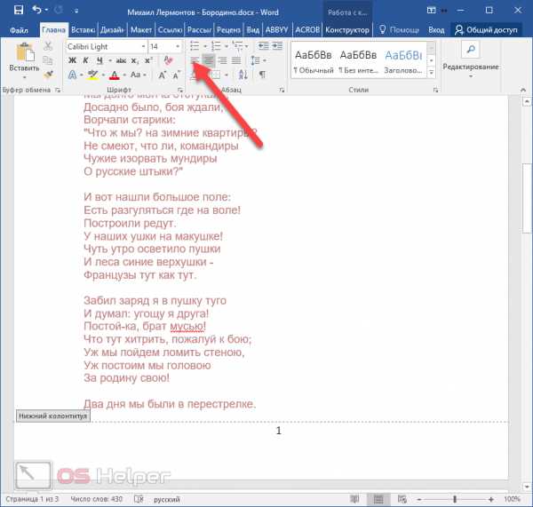Open the font size 14 dropdown
The width and height of the screenshot is (533, 507).
coord(178,46)
